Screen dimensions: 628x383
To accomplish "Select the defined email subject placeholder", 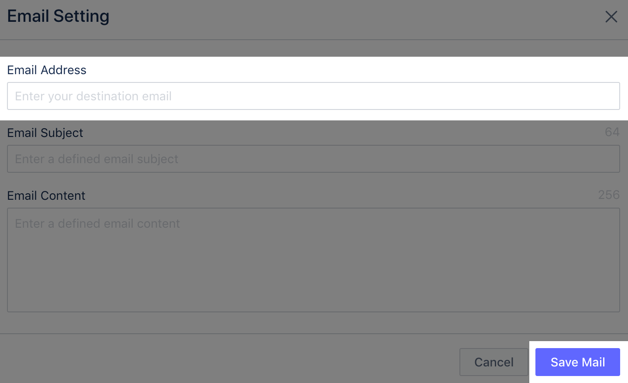I will coord(97,159).
